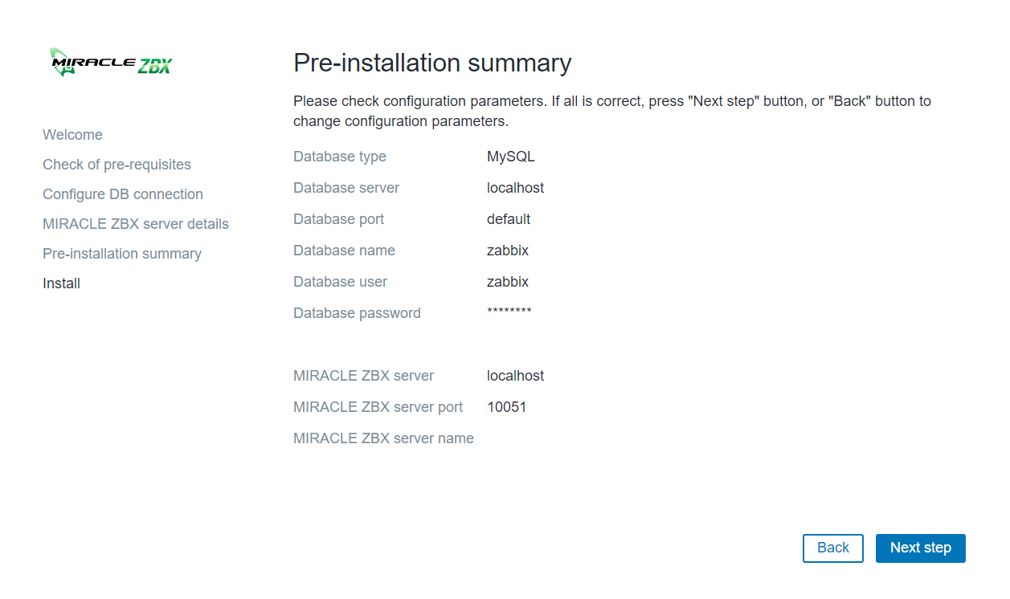Click the MySQL database type value
Viewport: 1010px width, 599px height.
coord(510,157)
